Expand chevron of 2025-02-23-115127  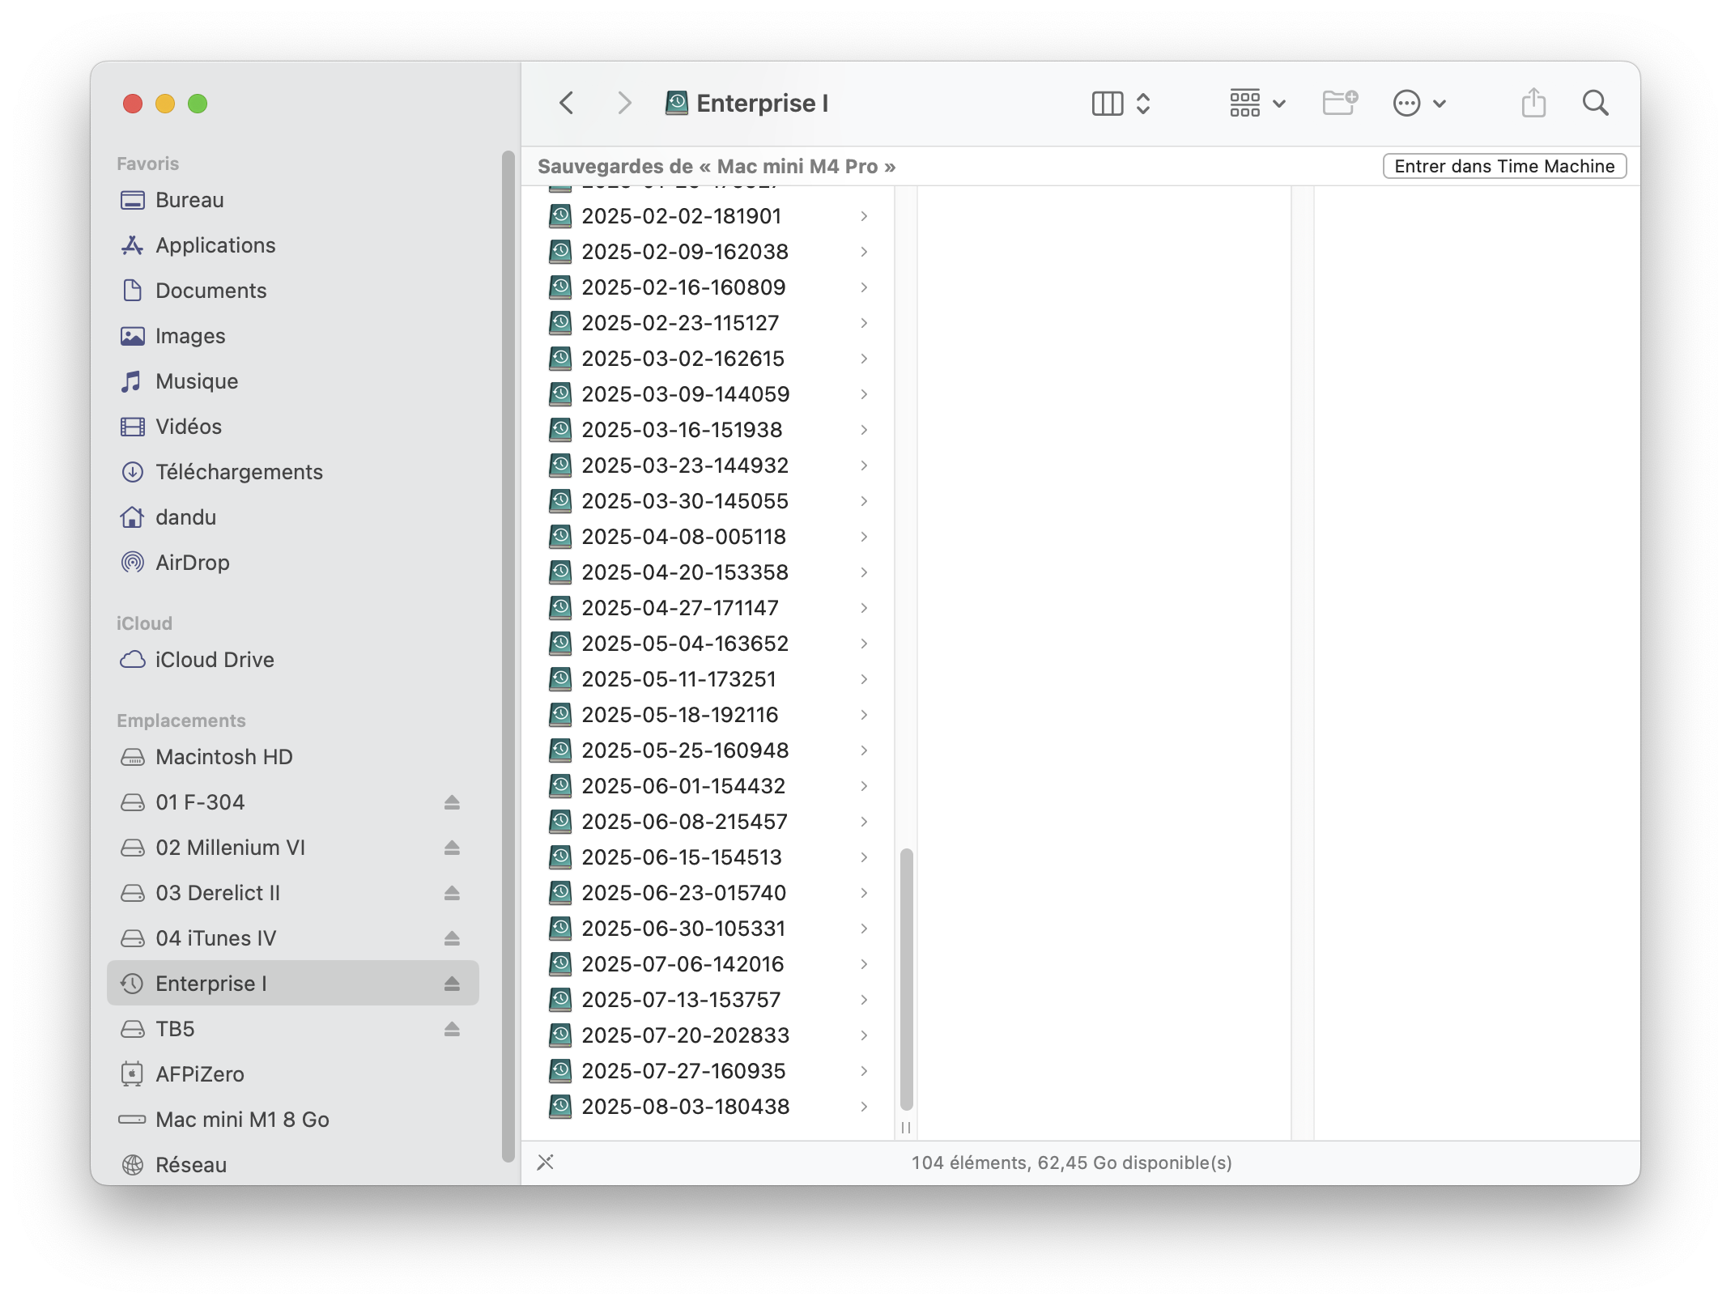[x=864, y=323]
